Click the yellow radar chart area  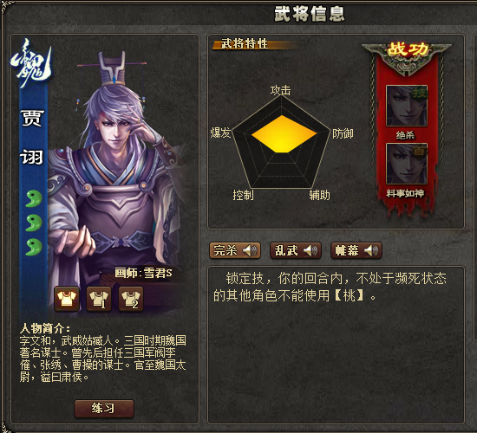284,134
